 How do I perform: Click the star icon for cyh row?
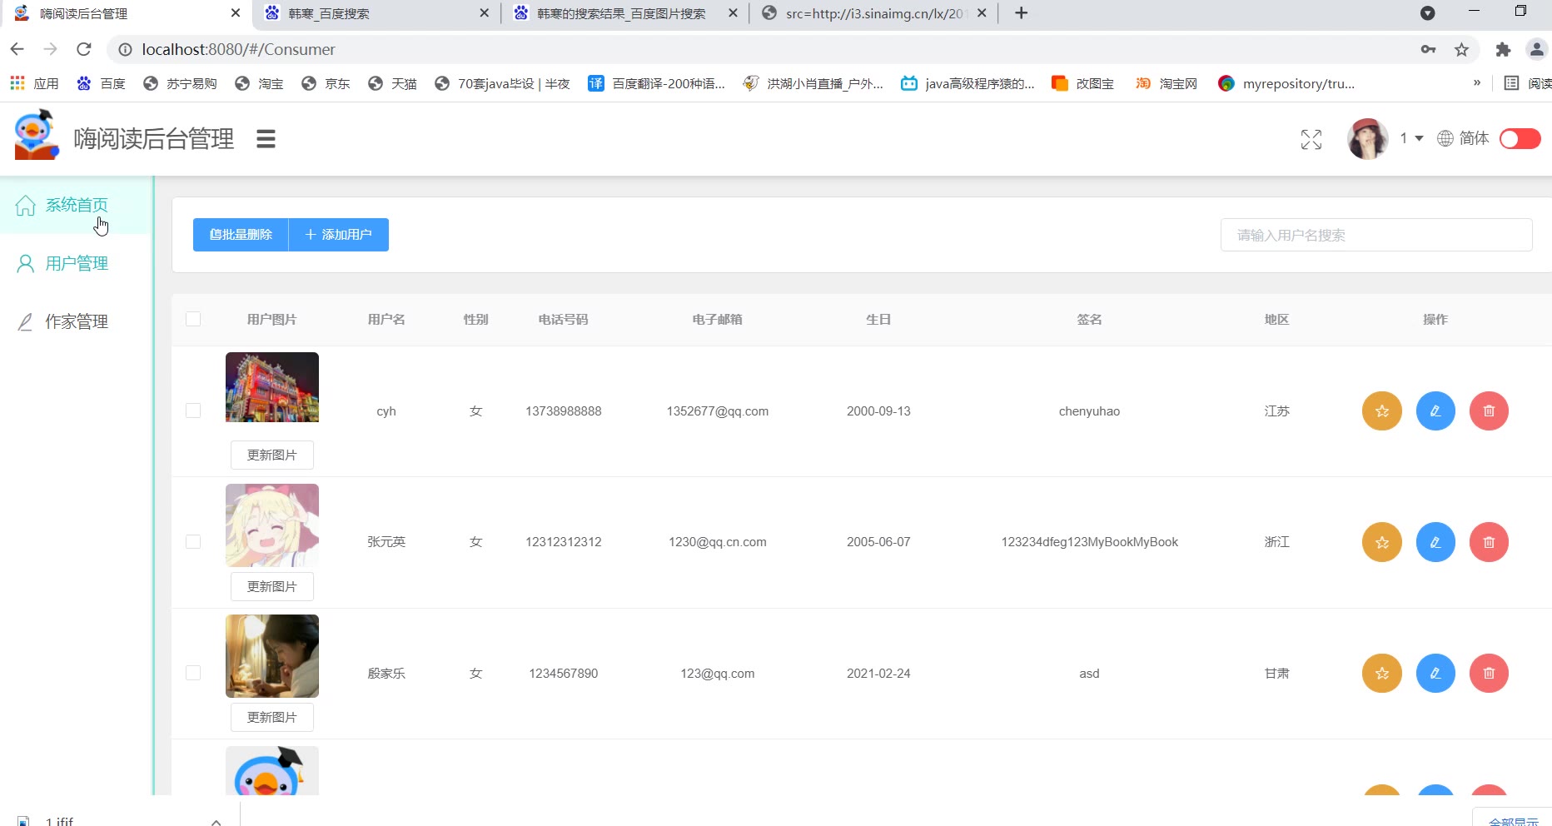(1382, 411)
